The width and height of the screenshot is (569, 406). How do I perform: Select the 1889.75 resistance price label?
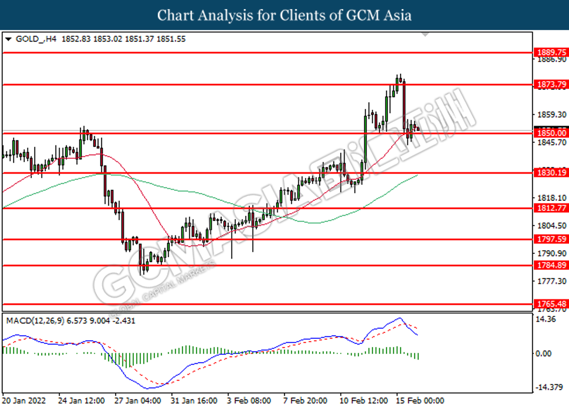[551, 52]
